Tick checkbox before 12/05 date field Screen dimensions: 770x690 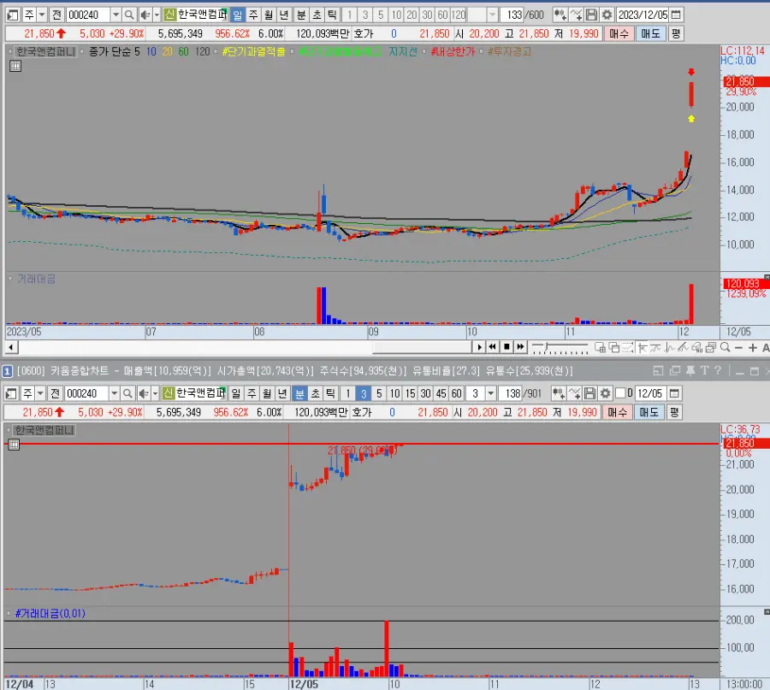pos(621,393)
